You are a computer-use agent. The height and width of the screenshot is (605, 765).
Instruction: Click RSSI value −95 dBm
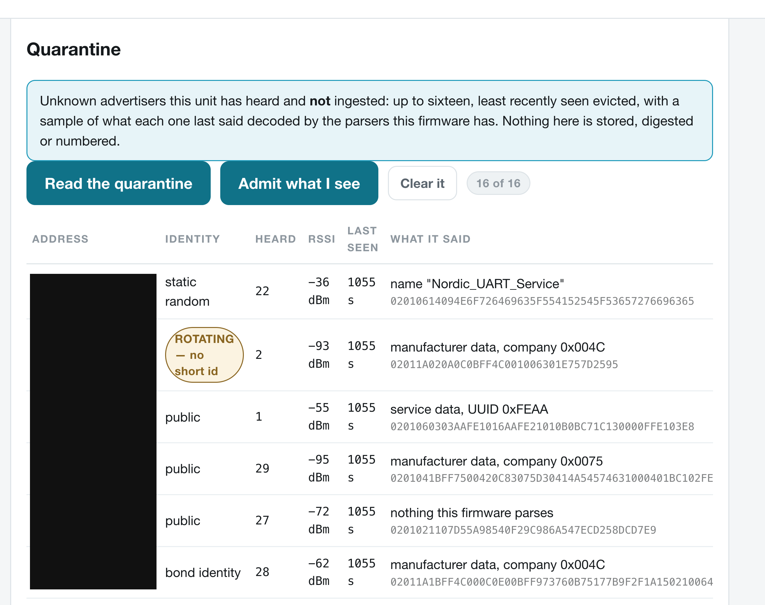click(x=319, y=469)
